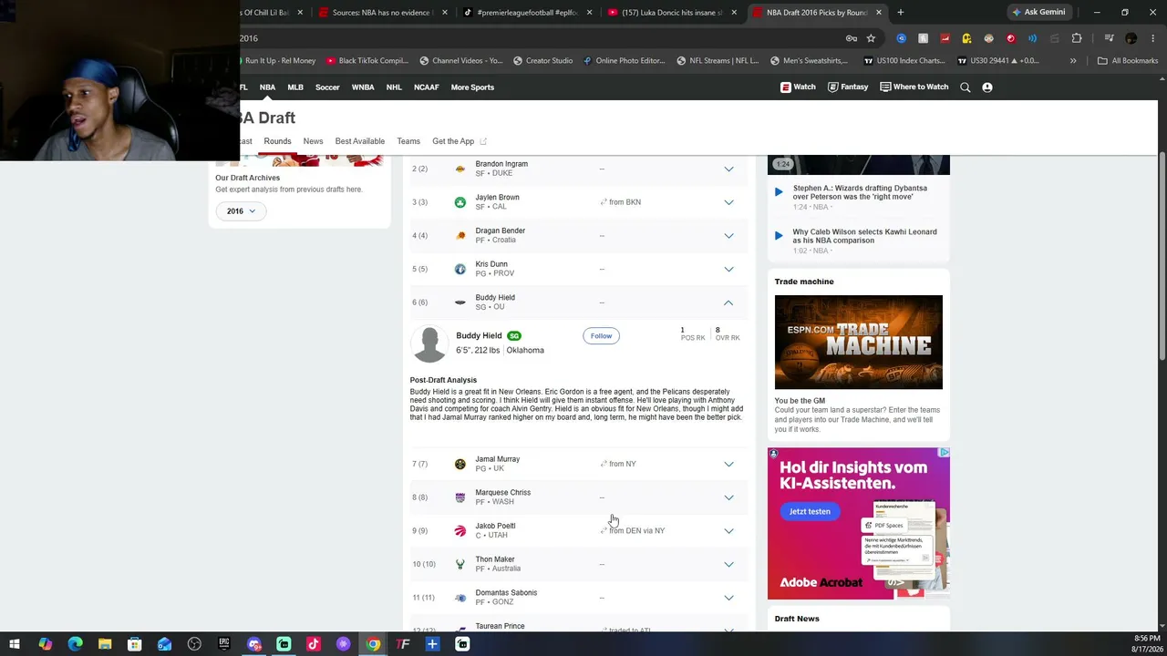Open Windows Start menu
1167x656 pixels.
[15, 644]
